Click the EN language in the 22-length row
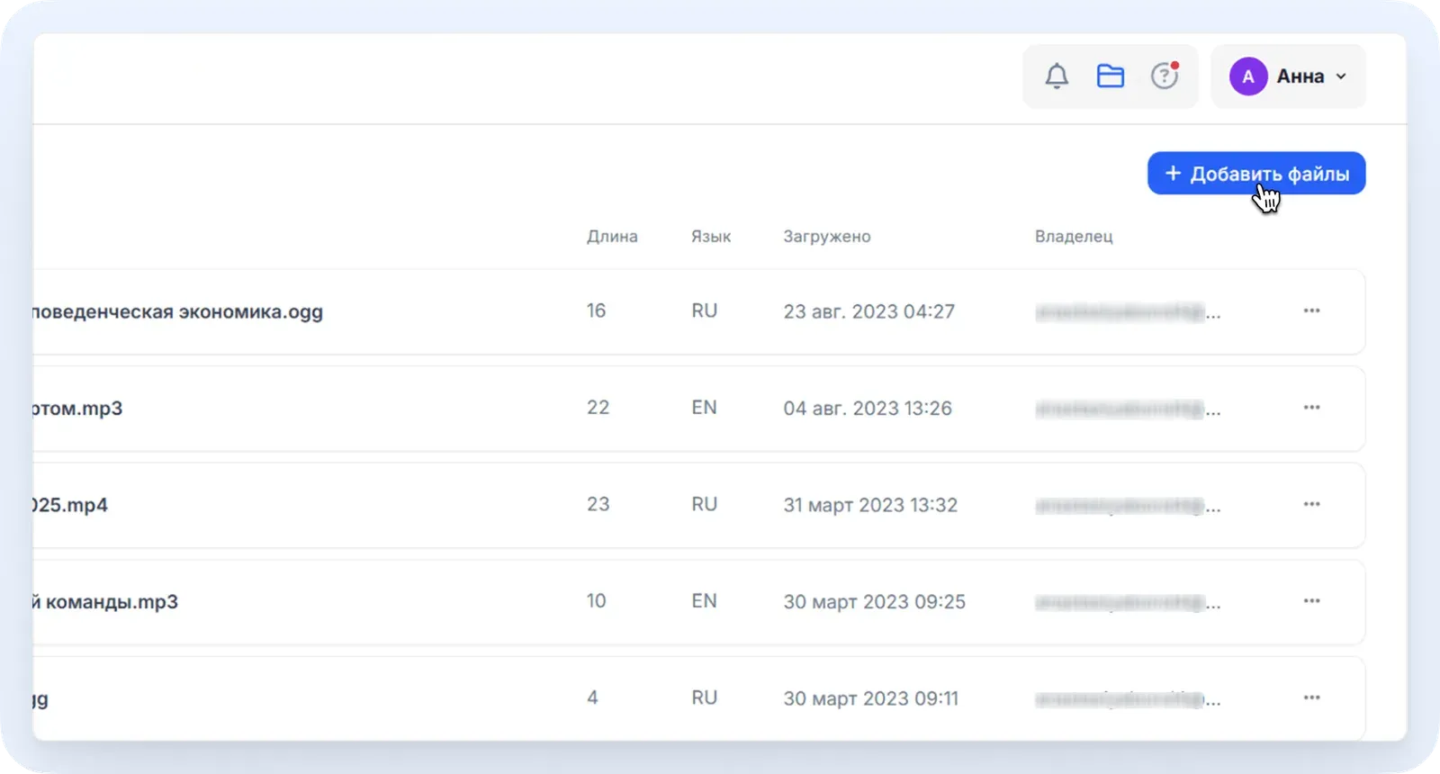This screenshot has width=1440, height=774. [704, 408]
